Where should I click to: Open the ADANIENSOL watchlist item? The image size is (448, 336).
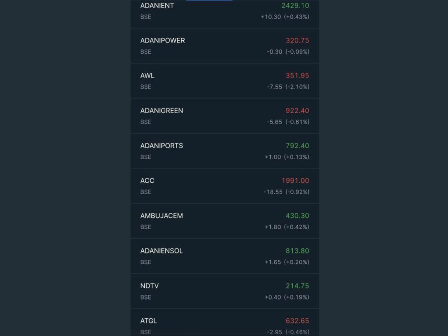tap(224, 256)
